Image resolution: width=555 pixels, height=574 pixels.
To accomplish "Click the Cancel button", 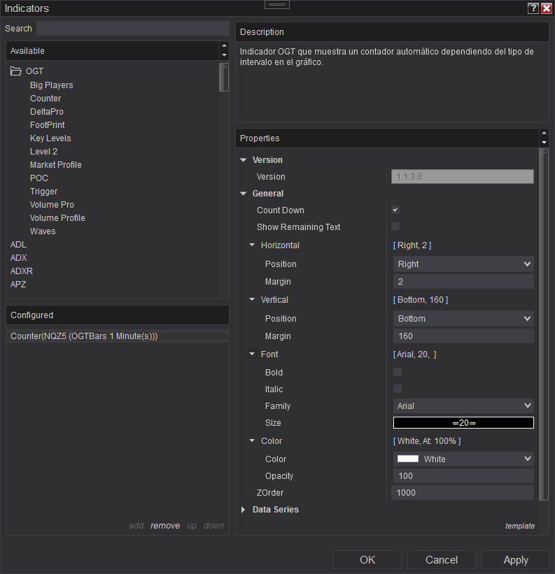I will coord(442,560).
